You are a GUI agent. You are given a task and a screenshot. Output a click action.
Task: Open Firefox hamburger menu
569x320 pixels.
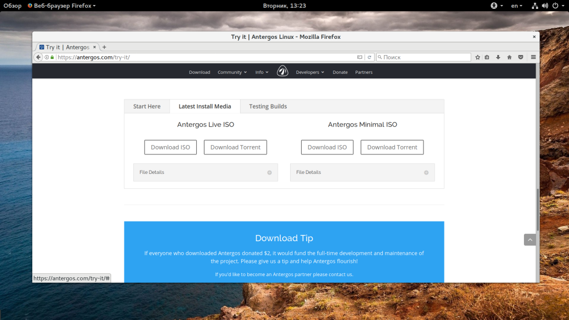coord(533,57)
